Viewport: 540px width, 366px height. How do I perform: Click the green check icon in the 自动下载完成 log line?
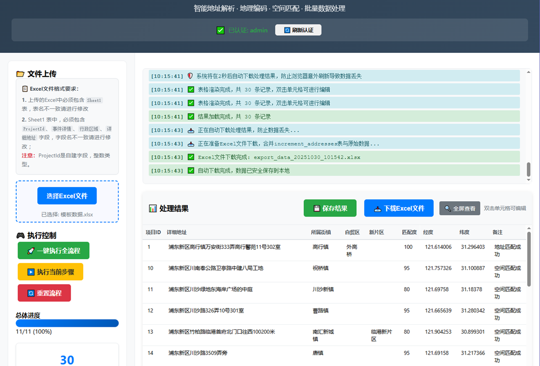click(x=191, y=171)
